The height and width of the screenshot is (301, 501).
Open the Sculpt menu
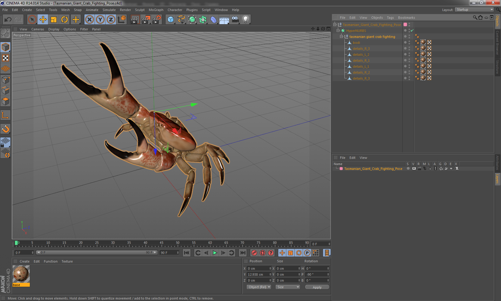[140, 10]
